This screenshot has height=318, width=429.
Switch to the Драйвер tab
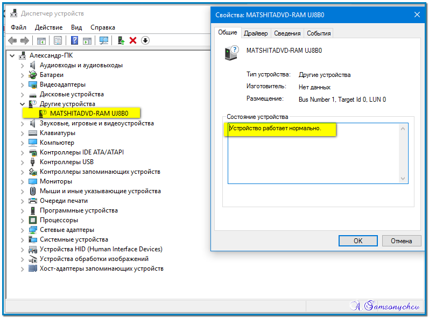(x=256, y=33)
